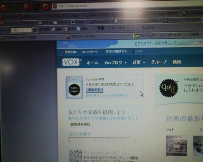The width and height of the screenshot is (203, 162).
Task: Click the proxy Apply checkmark button
Action: coord(44,29)
